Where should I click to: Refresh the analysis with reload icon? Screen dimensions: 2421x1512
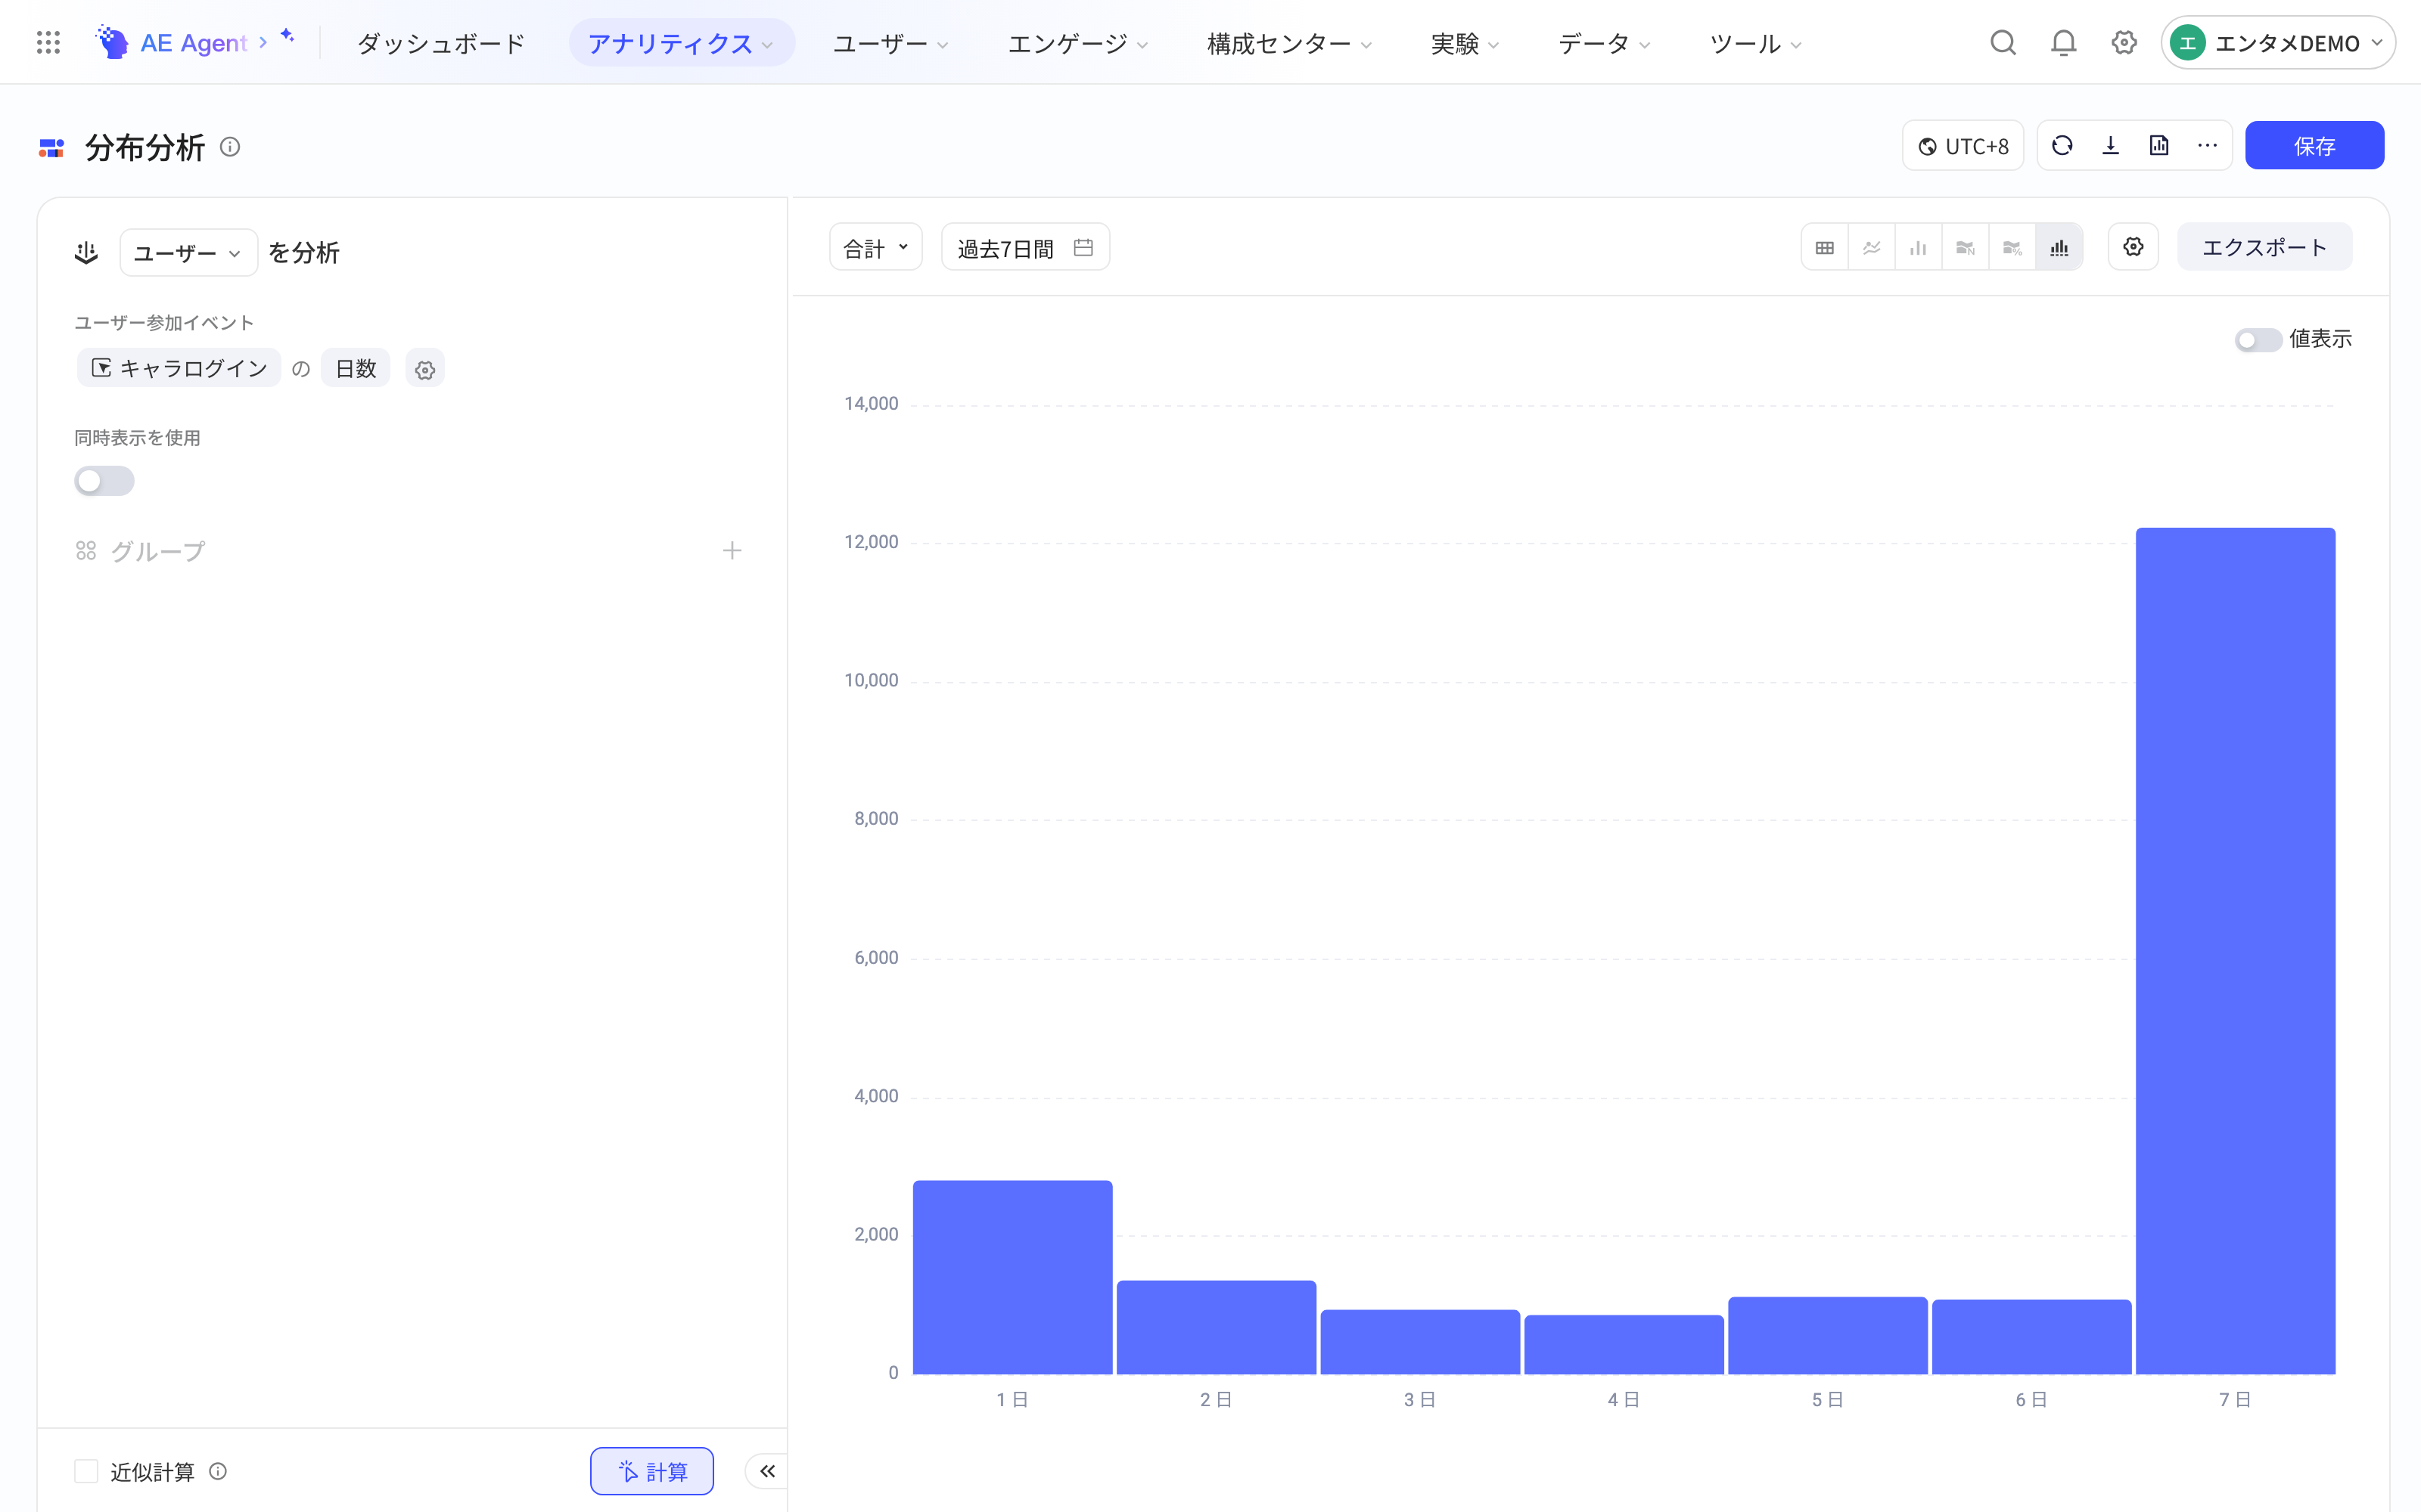click(x=2062, y=146)
